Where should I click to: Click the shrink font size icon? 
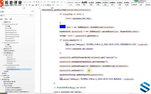[x=27, y=2]
